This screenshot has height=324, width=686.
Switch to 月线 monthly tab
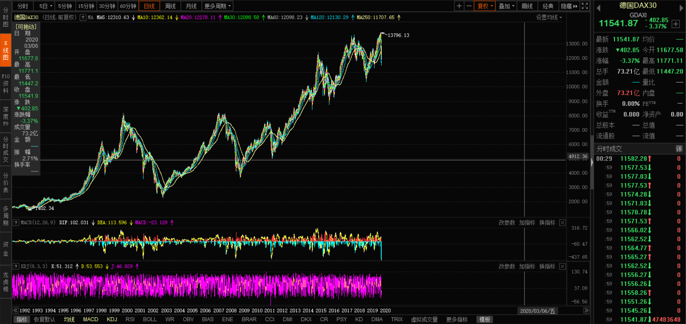click(x=191, y=6)
